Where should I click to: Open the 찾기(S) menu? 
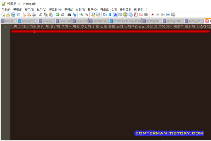[x=30, y=10]
